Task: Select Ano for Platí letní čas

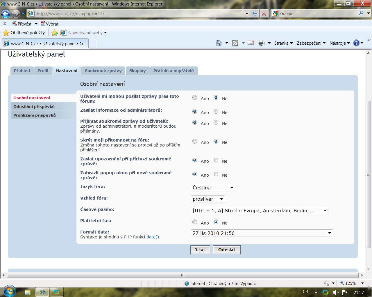Action: pos(195,222)
